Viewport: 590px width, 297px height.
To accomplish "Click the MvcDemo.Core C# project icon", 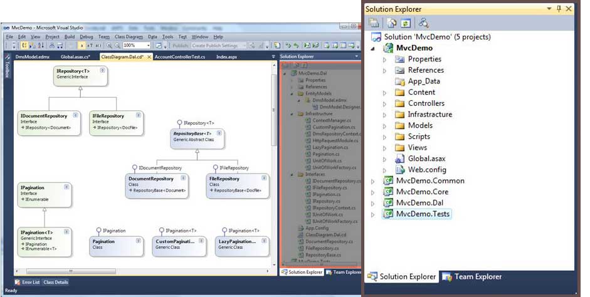I will pyautogui.click(x=388, y=192).
